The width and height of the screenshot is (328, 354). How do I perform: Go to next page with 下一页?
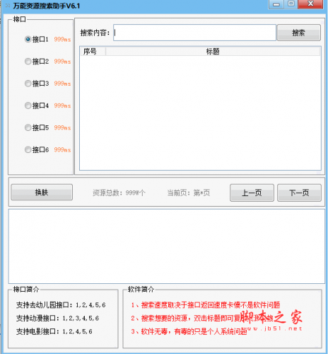[x=299, y=193]
